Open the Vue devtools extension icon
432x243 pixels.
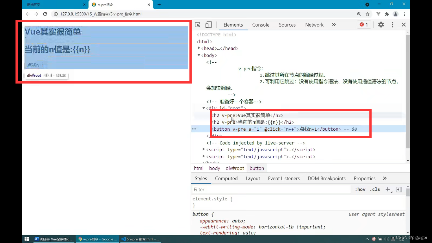pyautogui.click(x=378, y=14)
